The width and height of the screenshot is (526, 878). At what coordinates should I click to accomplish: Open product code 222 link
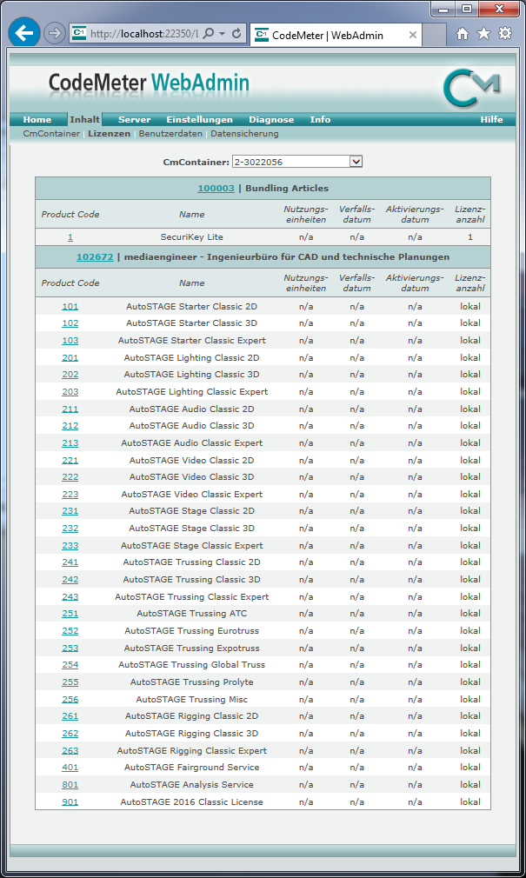tap(70, 477)
